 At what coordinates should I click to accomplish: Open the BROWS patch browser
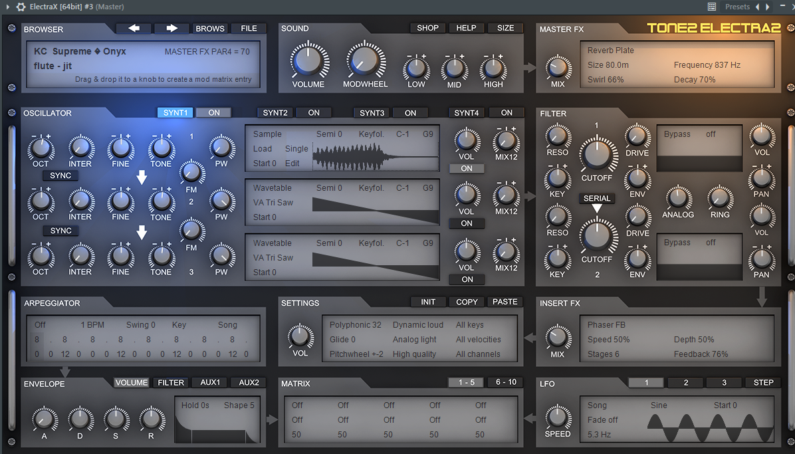(x=210, y=29)
